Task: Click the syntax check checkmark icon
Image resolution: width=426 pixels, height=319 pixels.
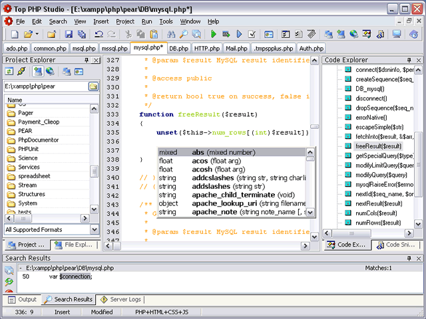Action: (252, 34)
